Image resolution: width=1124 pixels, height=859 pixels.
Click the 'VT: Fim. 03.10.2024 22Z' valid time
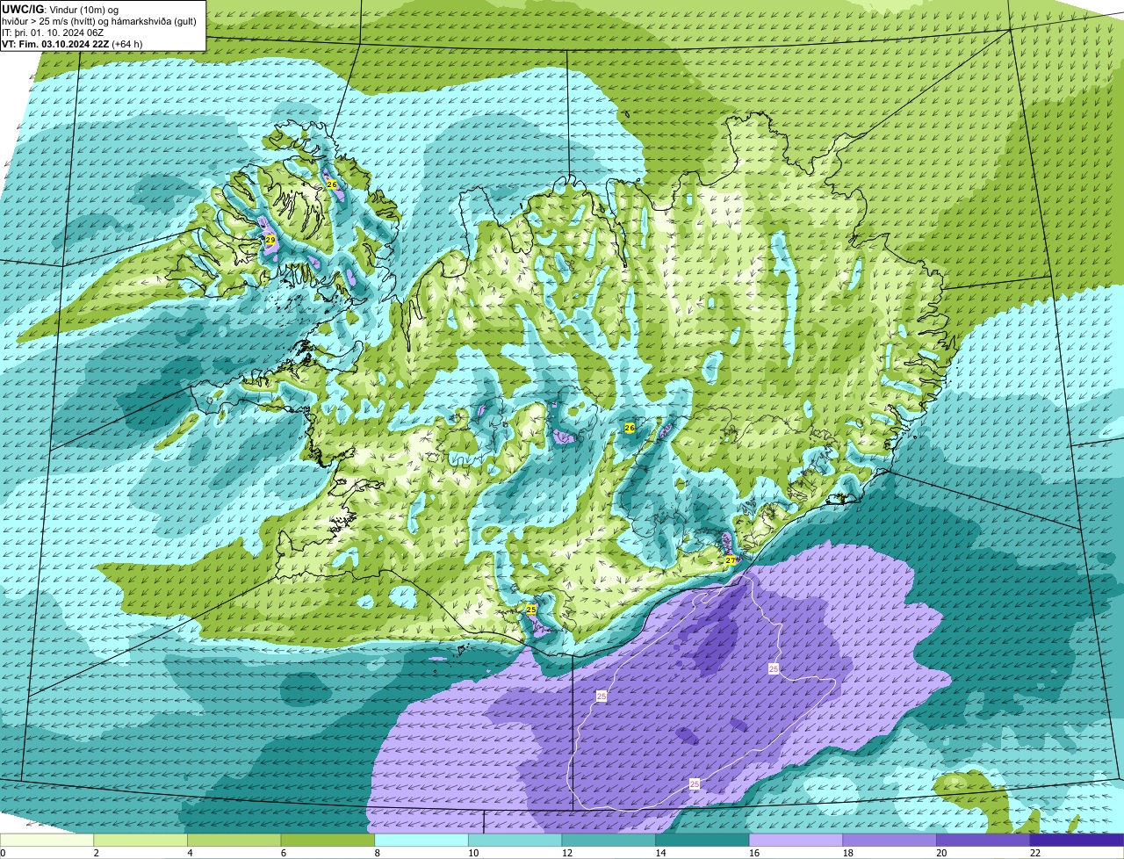coord(55,44)
